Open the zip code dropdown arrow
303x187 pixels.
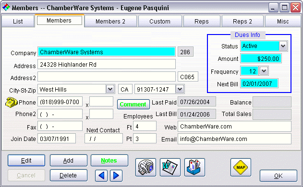coord(180,89)
